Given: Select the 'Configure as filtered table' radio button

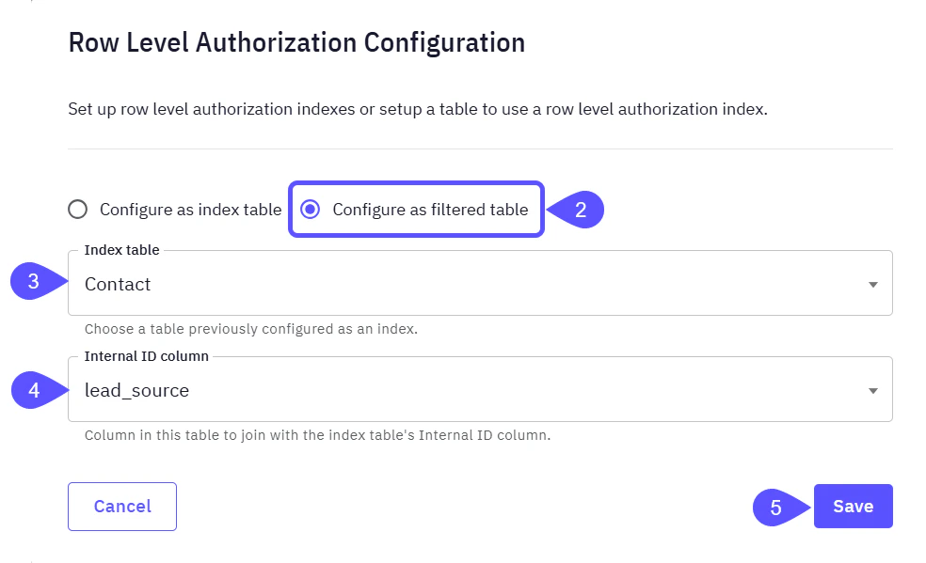Looking at the screenshot, I should pos(311,210).
